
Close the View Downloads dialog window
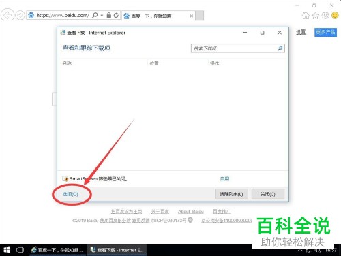tap(280, 33)
